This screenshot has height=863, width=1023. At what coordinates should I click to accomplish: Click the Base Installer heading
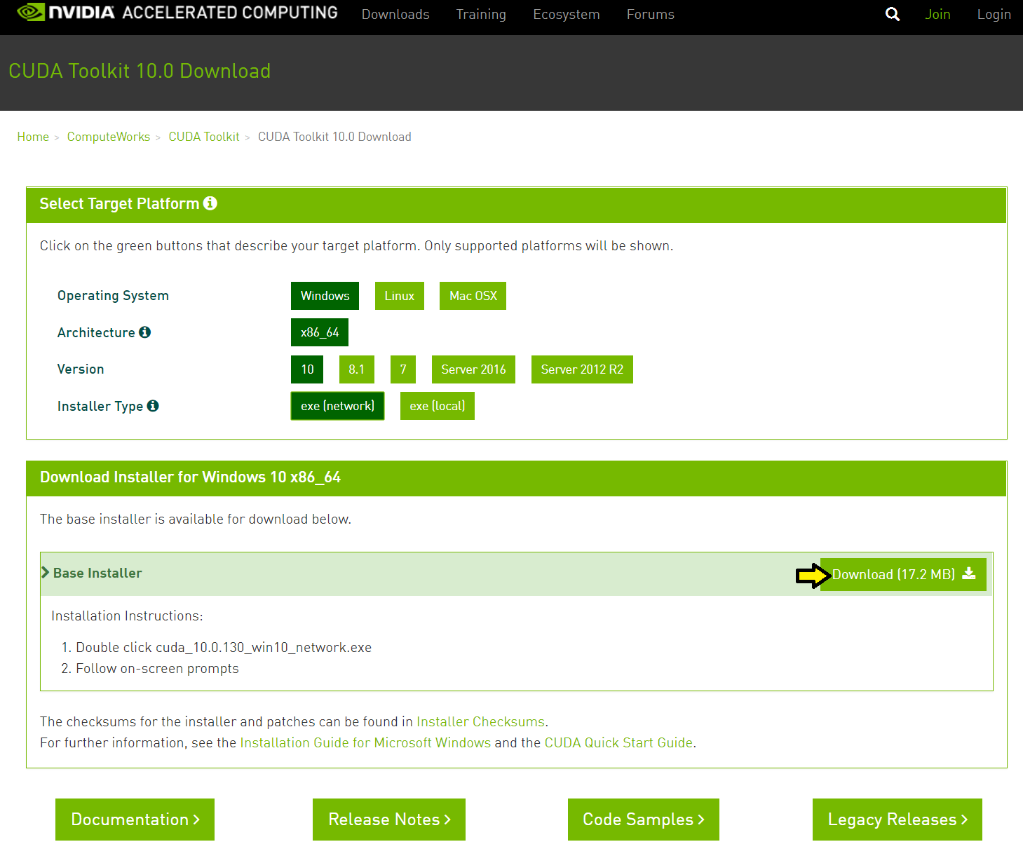click(97, 573)
